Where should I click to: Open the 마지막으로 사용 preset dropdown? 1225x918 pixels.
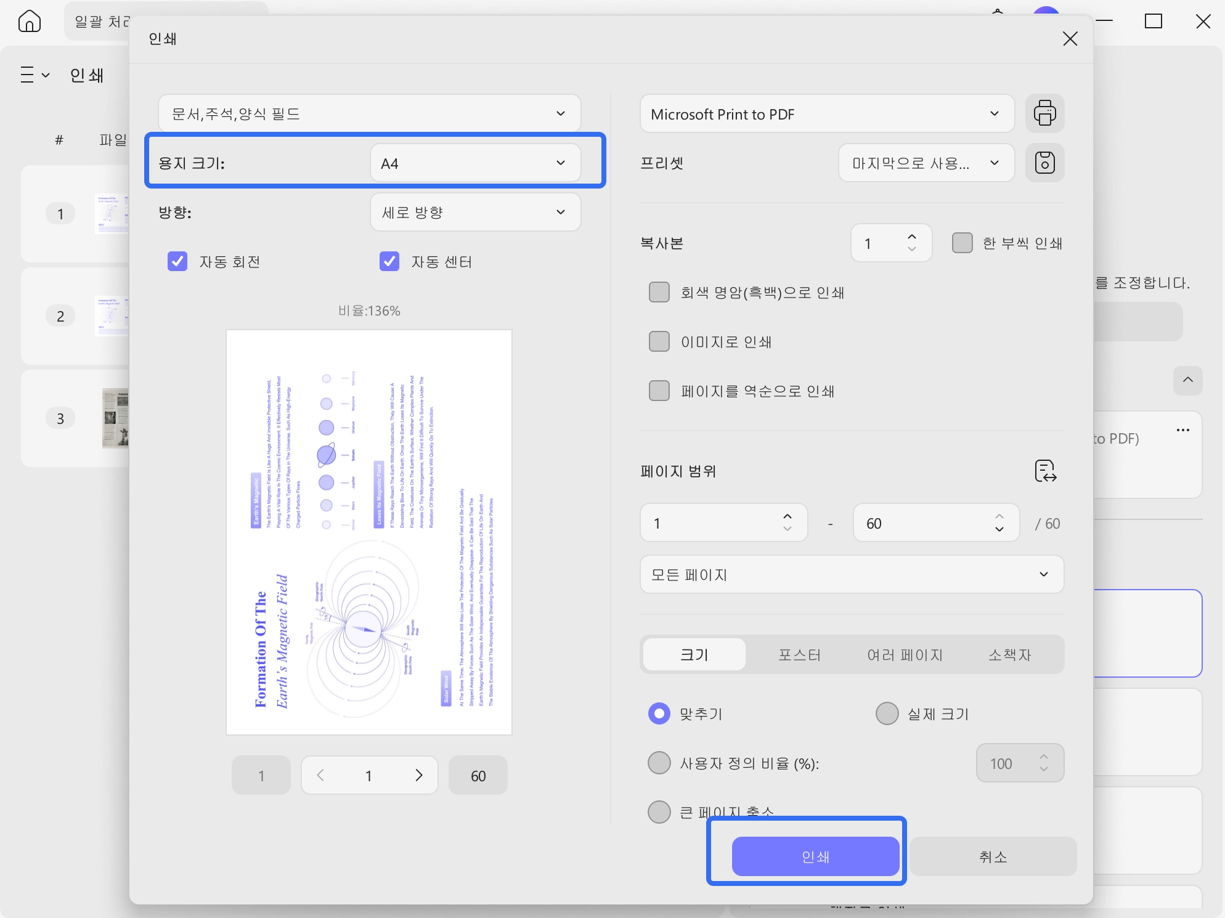click(926, 163)
